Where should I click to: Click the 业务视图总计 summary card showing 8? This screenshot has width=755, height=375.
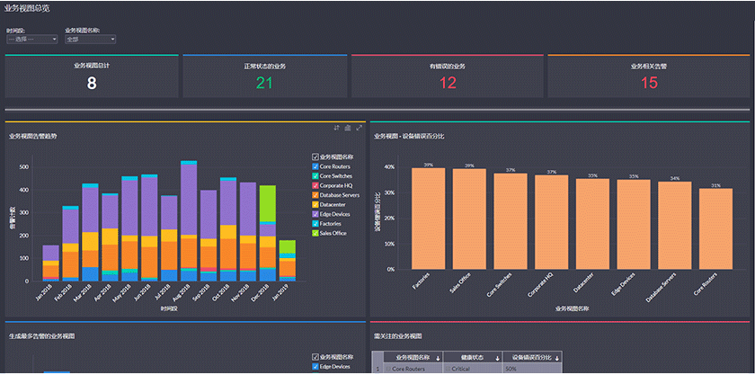(92, 76)
